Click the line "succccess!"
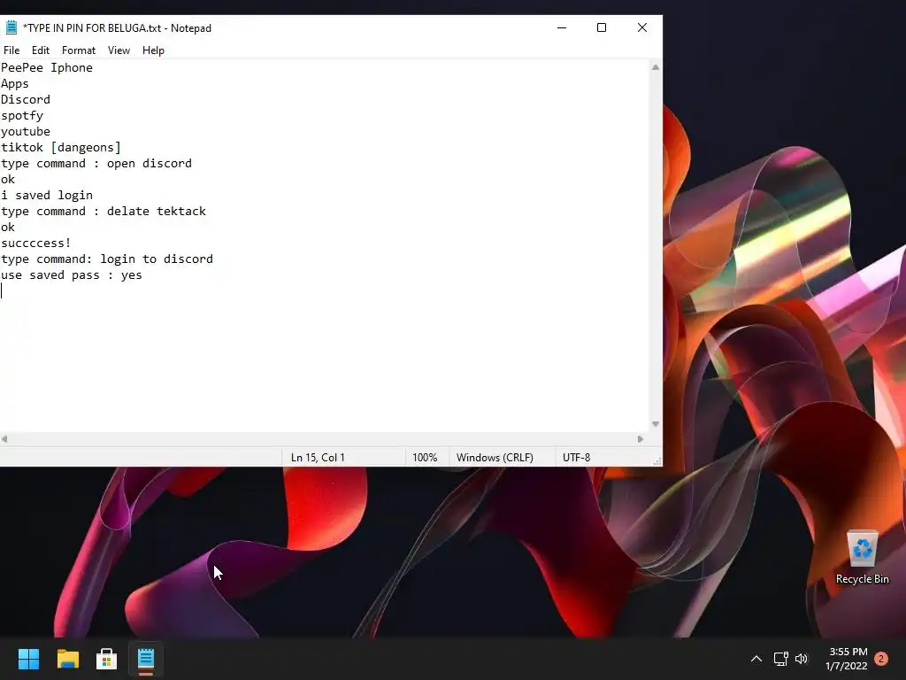Screen dimensions: 906x680 (x=35, y=243)
